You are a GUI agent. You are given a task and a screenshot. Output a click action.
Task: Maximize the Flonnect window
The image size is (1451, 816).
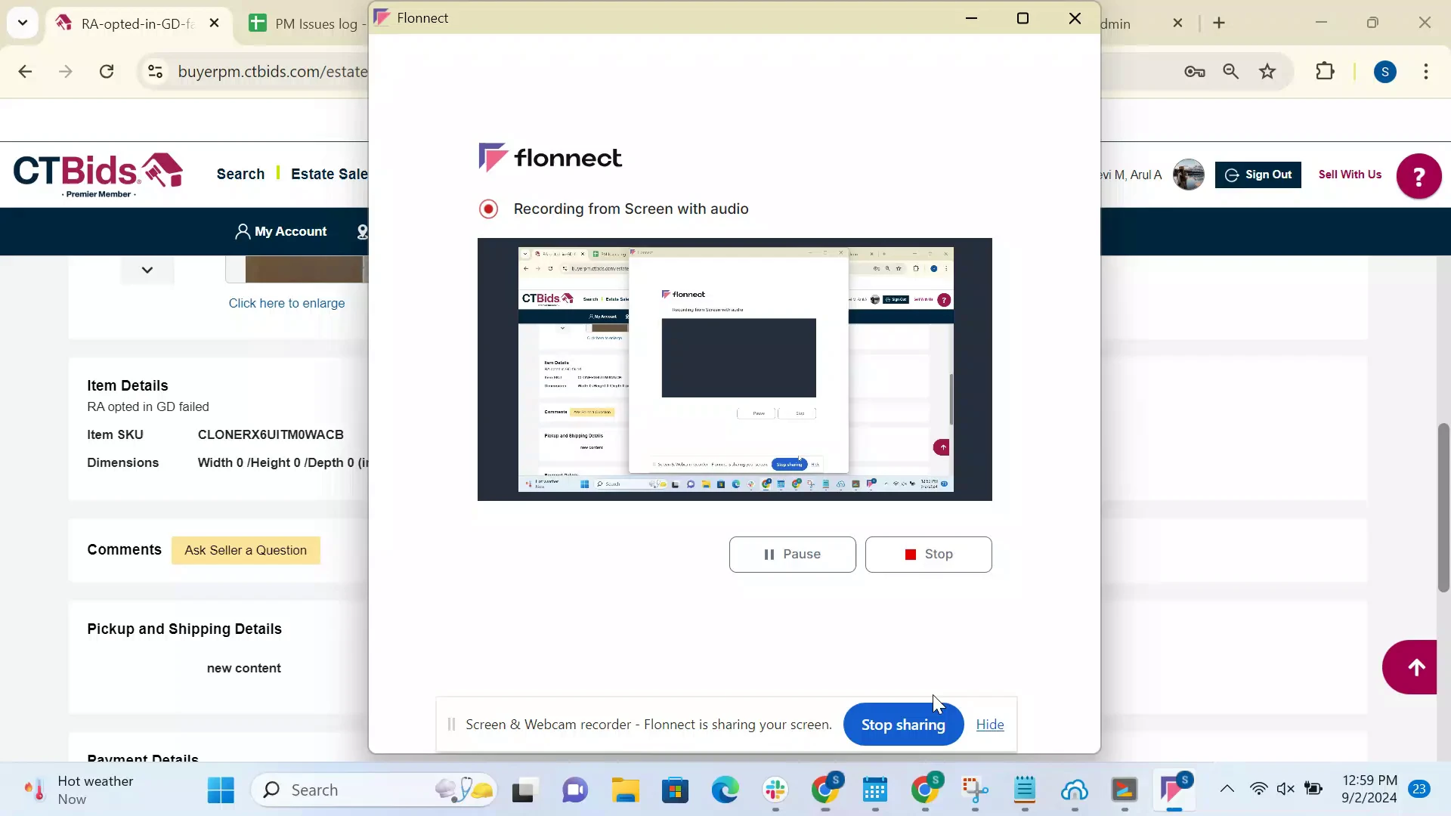click(1023, 18)
